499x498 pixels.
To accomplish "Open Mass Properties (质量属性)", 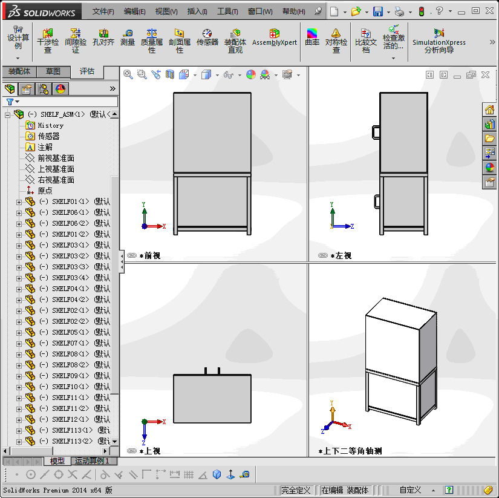I will [x=152, y=41].
